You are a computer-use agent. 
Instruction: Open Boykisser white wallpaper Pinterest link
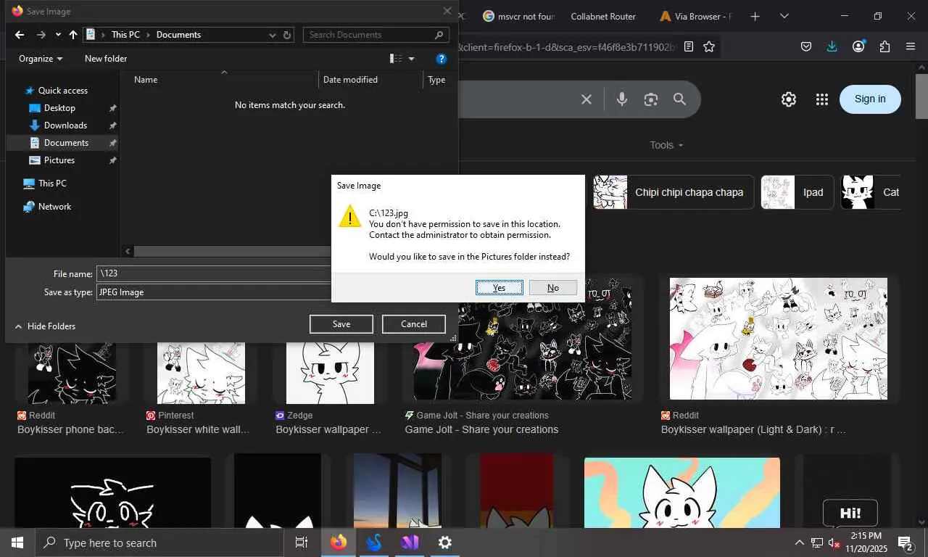click(x=198, y=429)
